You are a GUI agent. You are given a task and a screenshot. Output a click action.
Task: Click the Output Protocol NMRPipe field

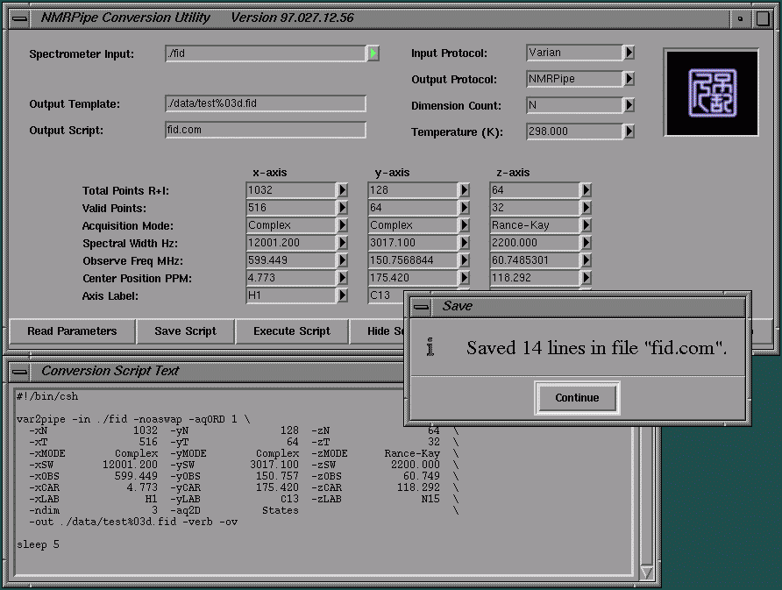coord(574,79)
